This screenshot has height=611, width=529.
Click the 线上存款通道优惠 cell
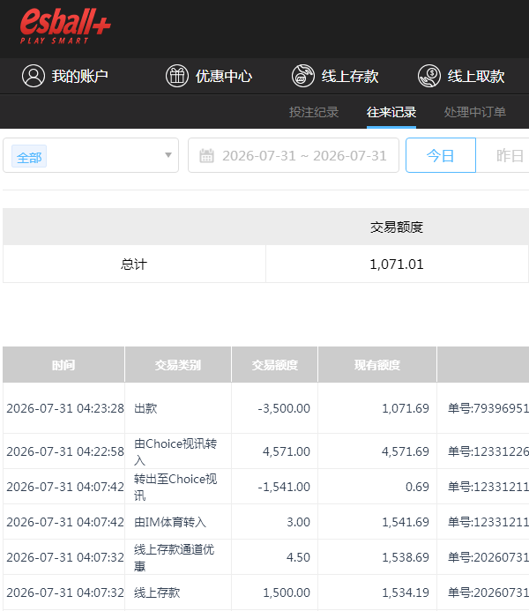(178, 557)
